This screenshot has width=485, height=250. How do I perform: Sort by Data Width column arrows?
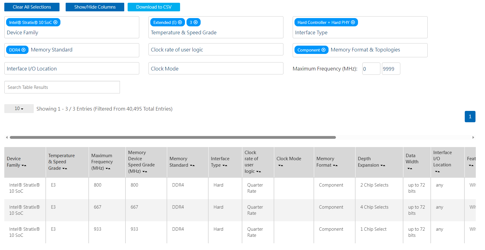click(410, 169)
